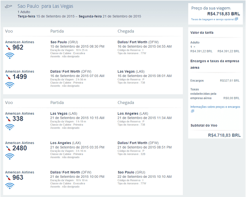The height and width of the screenshot is (197, 246).
Task: Click Los Angeles (LAX) departure of flight 2480
Action: [x=66, y=143]
